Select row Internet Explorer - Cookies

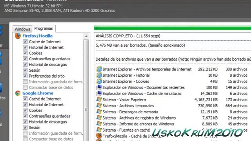[172, 81]
